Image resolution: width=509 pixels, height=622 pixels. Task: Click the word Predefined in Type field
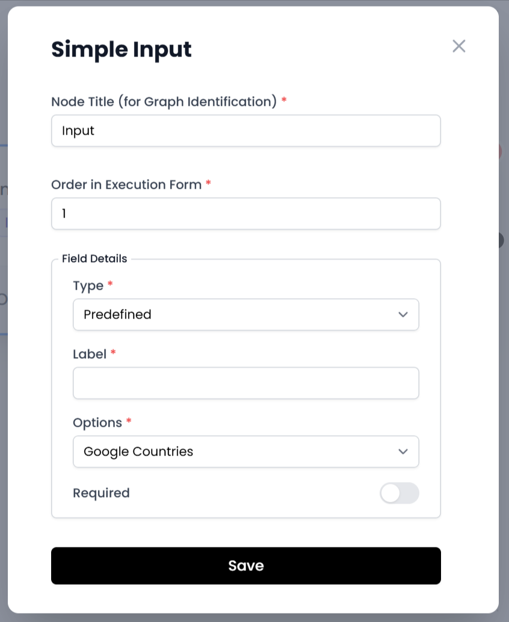click(117, 314)
